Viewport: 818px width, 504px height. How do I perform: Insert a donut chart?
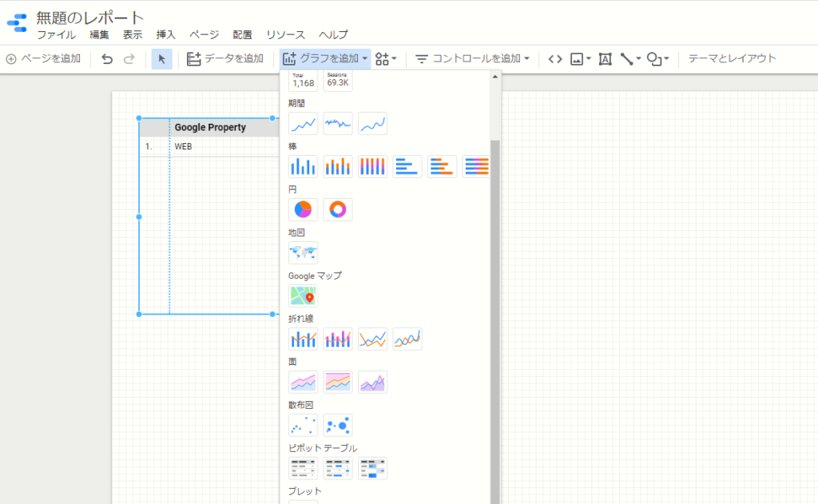click(338, 210)
